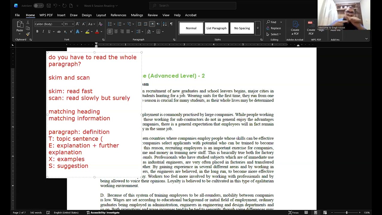This screenshot has width=382, height=215.
Task: Toggle Focus mode in status bar
Action: 293,213
